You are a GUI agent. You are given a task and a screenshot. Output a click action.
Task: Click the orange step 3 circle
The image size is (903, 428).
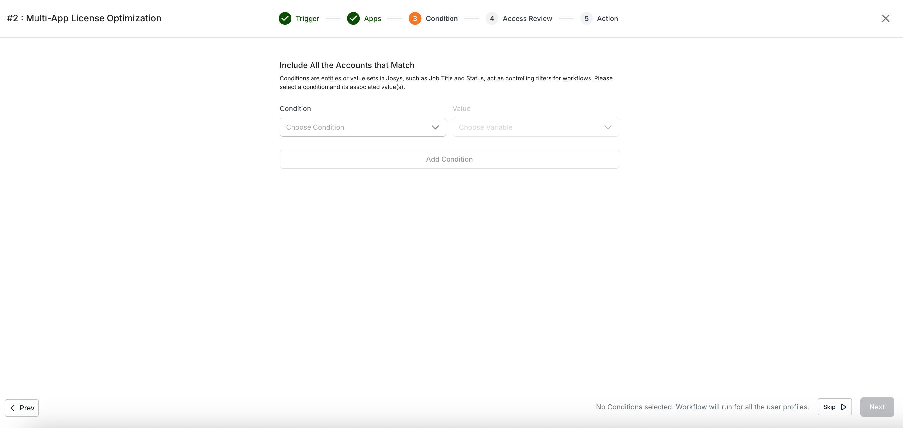pos(415,19)
